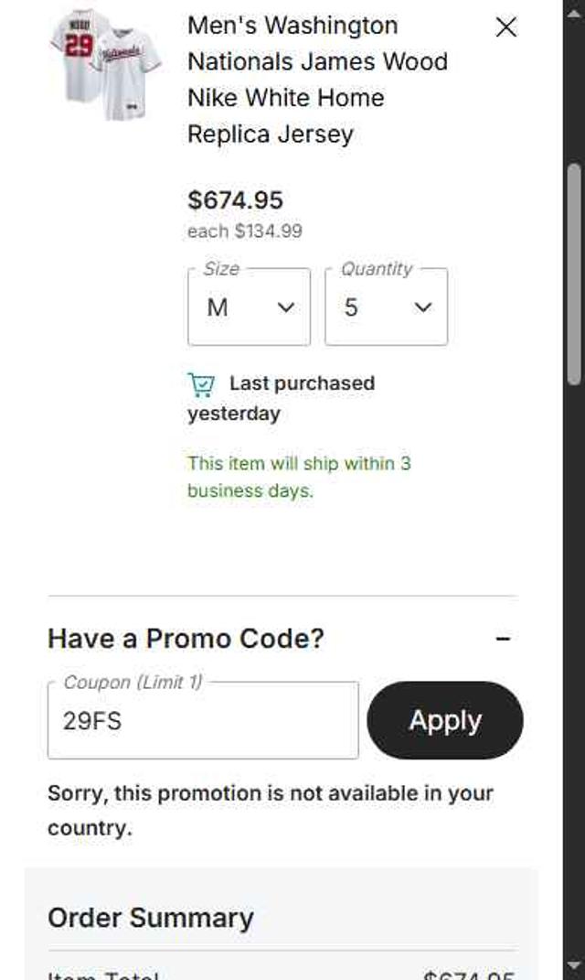Click the ship within 3 business days message
Screen dimensions: 585x980
(299, 477)
